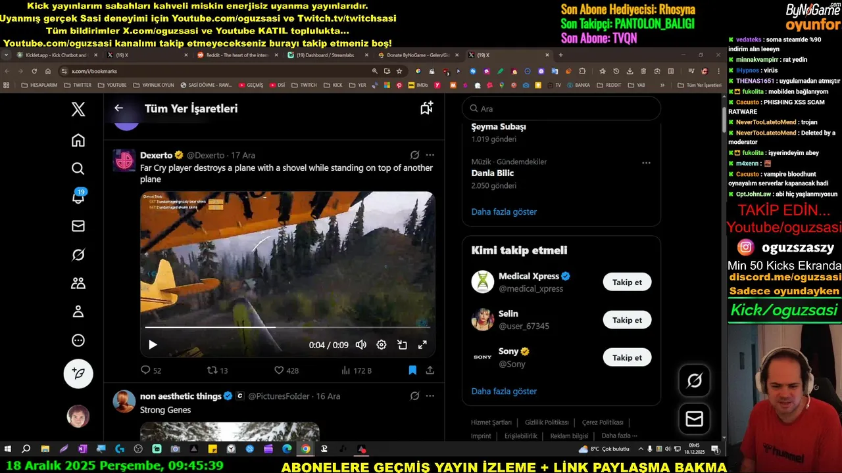Open Hizmet Şartları footer link

491,422
